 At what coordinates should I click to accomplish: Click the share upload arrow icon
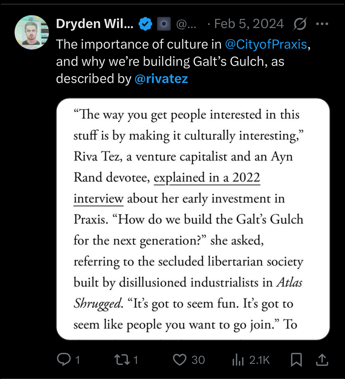(x=322, y=360)
